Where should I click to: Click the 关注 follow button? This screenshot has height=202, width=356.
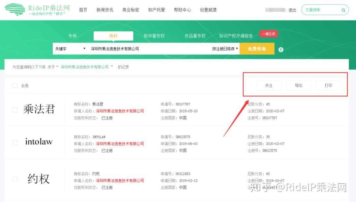[269, 85]
